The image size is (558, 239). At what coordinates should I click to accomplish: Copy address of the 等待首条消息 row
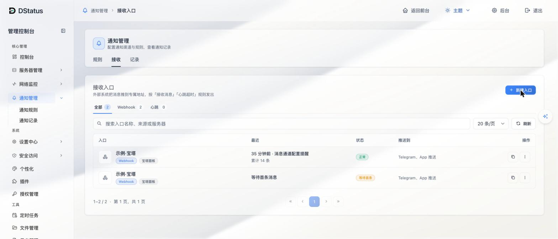[x=513, y=177]
